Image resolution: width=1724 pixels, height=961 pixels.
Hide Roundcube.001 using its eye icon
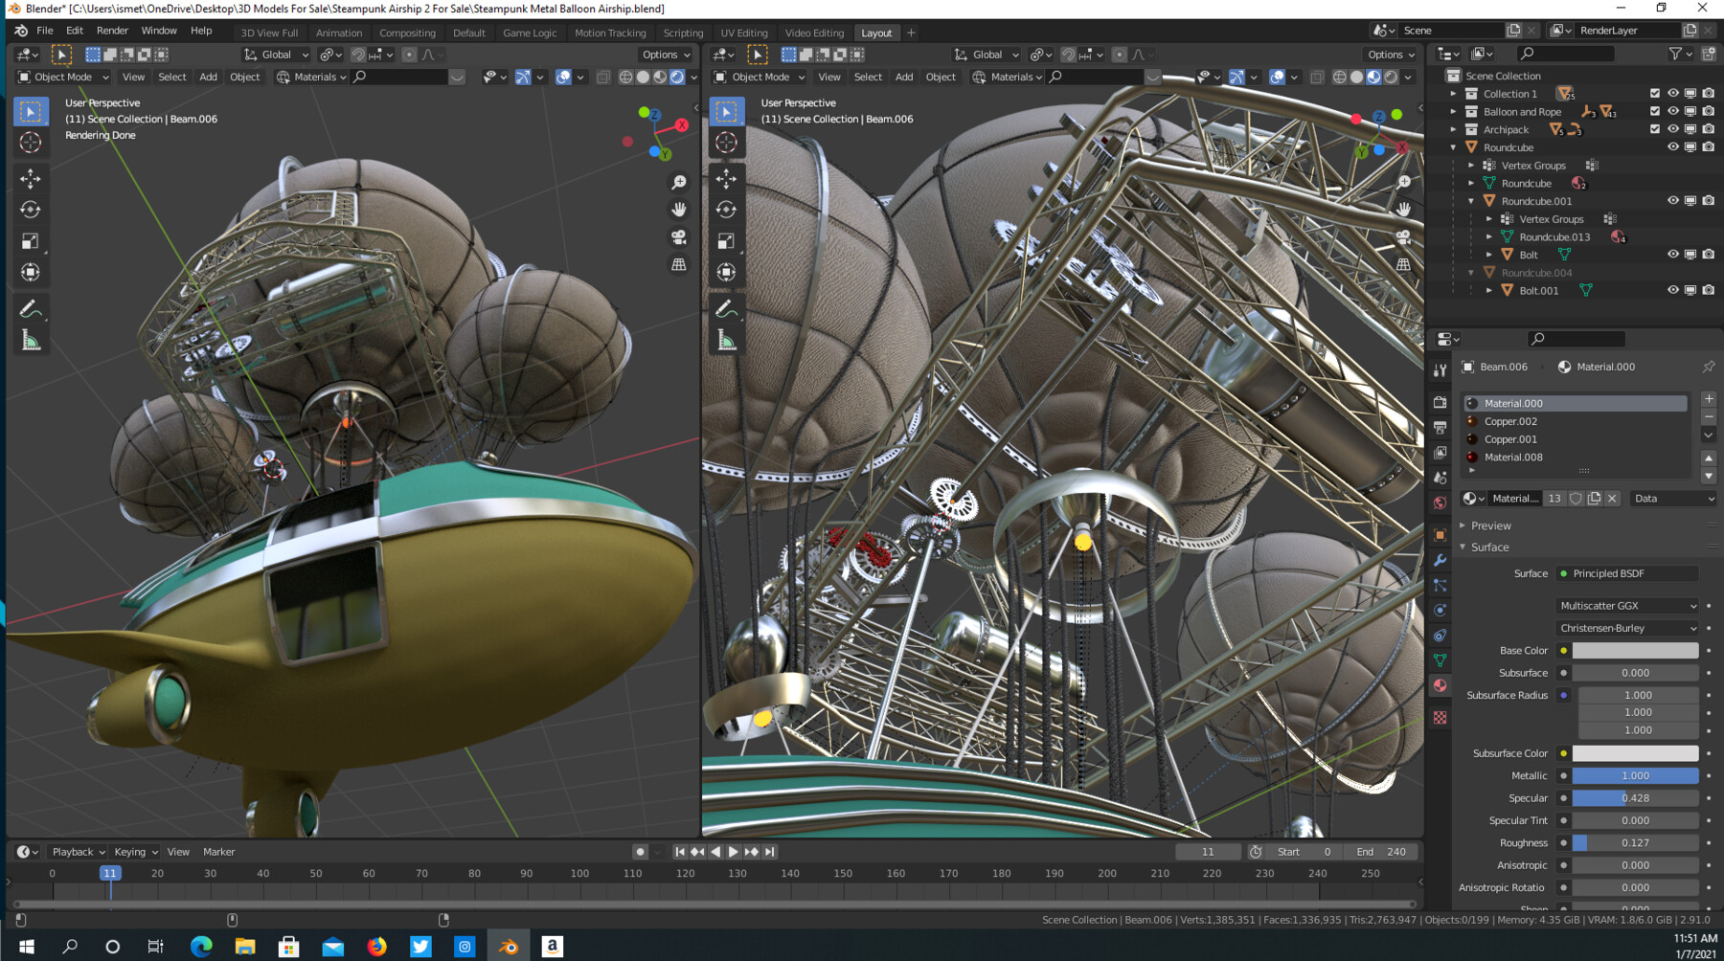1674,200
